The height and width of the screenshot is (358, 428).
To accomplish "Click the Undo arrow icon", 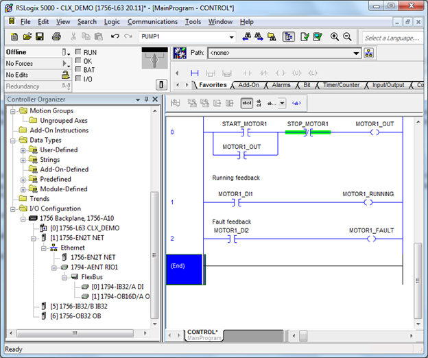I will [115, 36].
